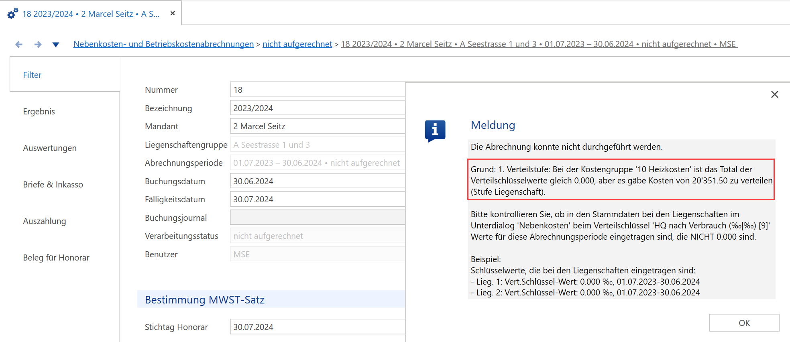Open Nebenkosten- und Betriebskostenabrechnungen breadcrumb link

click(x=163, y=44)
